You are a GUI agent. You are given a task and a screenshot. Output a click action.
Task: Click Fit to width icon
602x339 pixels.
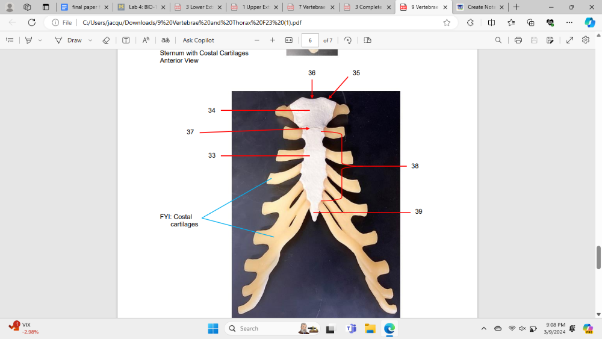(288, 40)
